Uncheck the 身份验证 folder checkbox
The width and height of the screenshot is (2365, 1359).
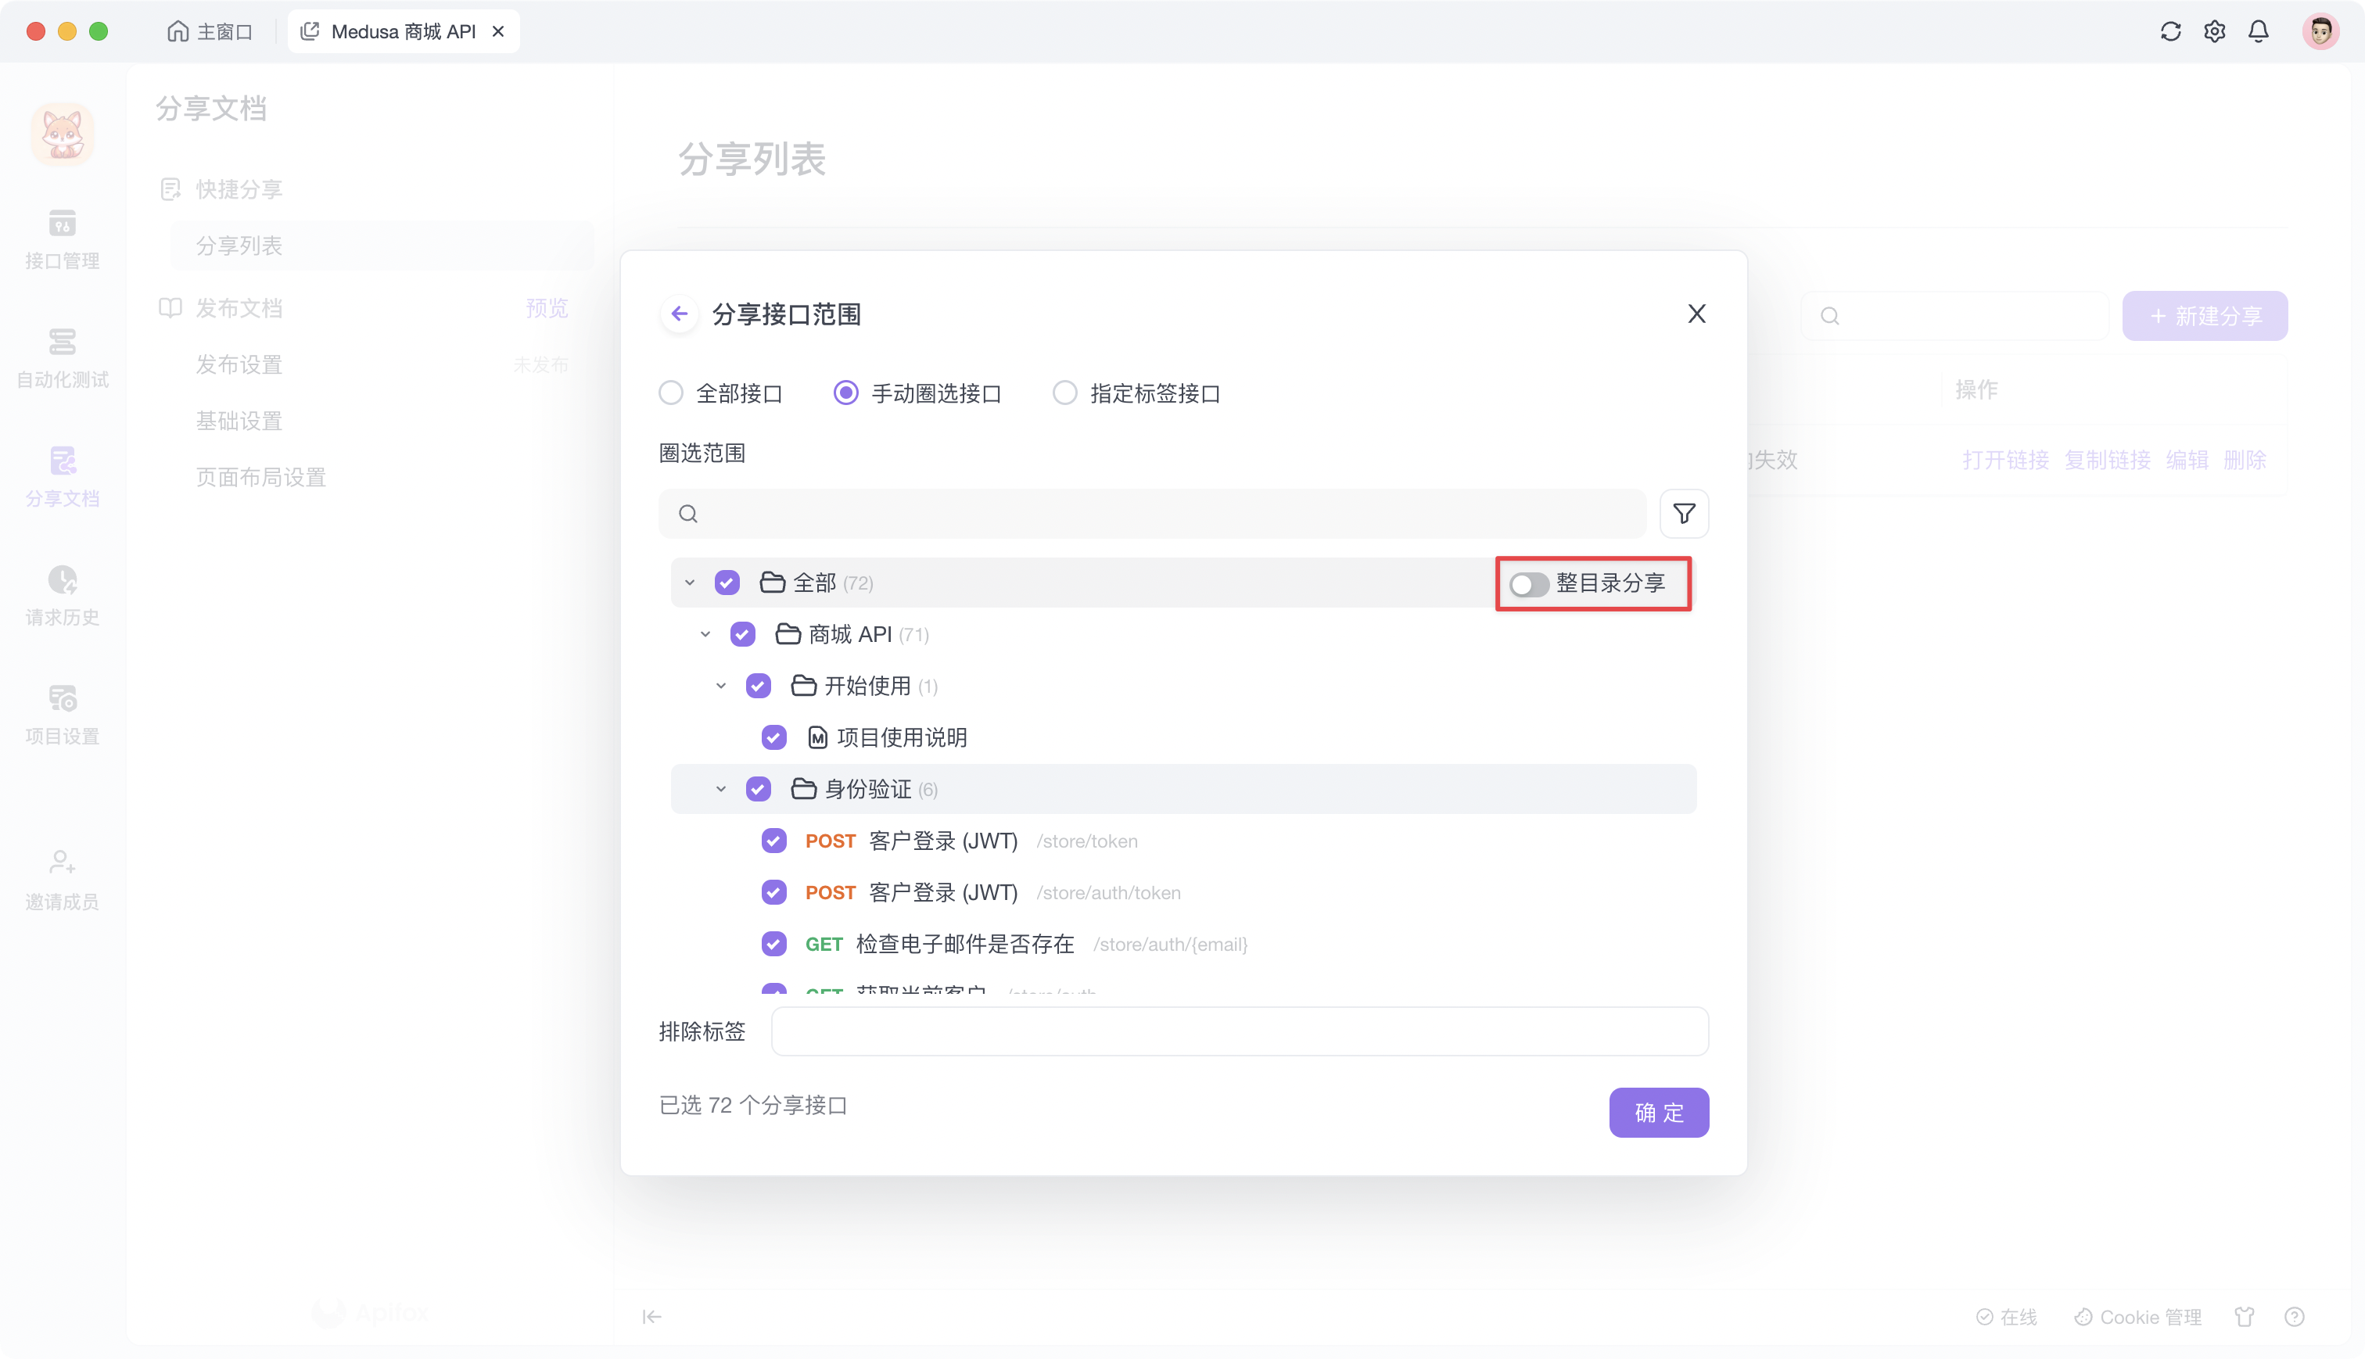coord(759,789)
